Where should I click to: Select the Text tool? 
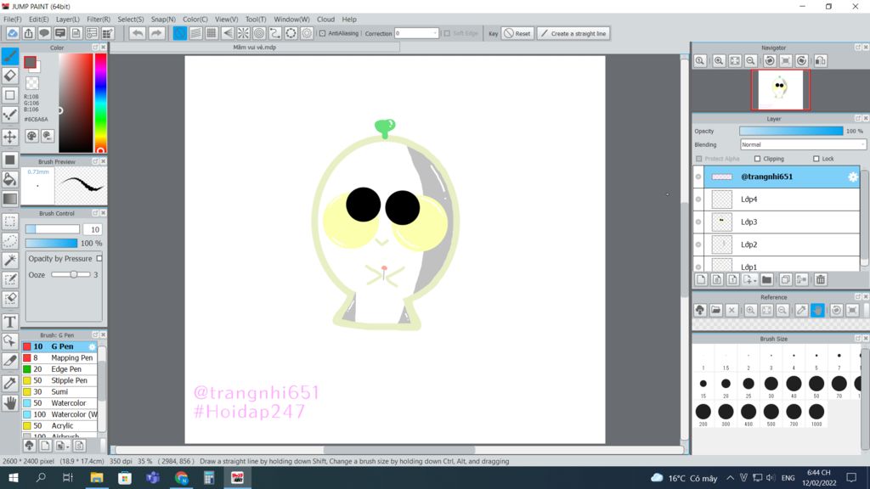(10, 322)
